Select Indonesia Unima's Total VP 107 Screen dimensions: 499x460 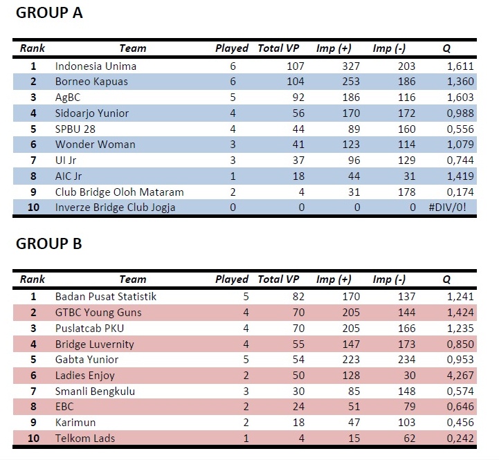tap(296, 66)
